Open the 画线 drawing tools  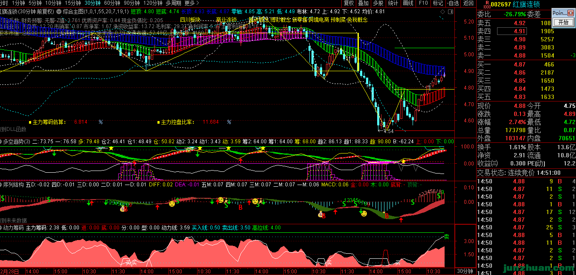tap(408, 3)
